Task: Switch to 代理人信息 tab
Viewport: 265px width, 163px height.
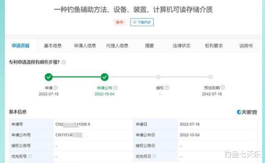Action: [x=117, y=46]
